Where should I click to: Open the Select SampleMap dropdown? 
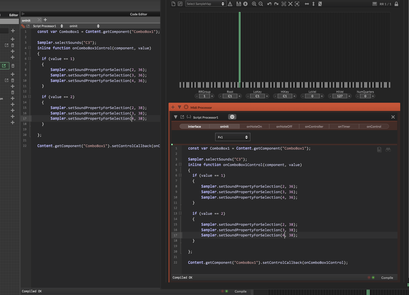[206, 4]
